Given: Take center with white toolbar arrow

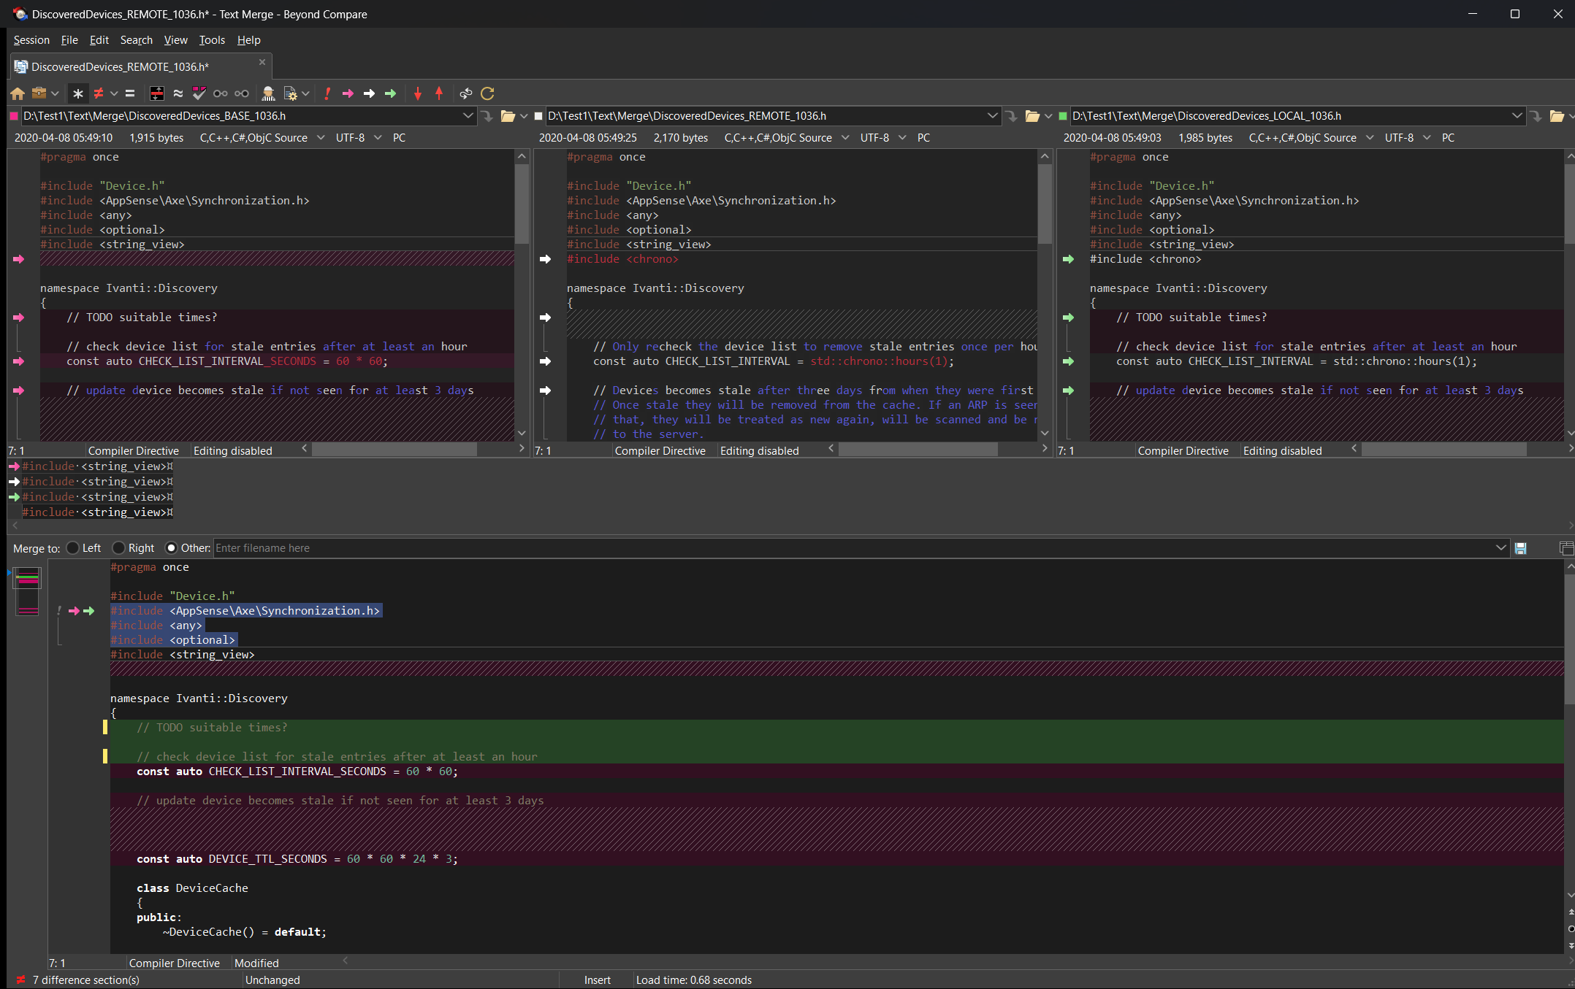Looking at the screenshot, I should (369, 93).
